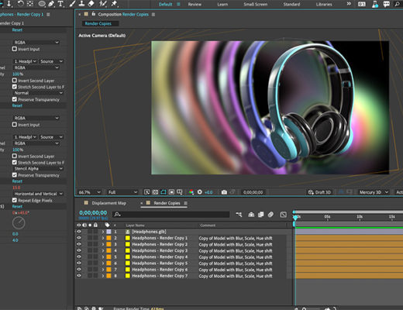Click the topmost Reset link in effect controls

click(x=17, y=30)
